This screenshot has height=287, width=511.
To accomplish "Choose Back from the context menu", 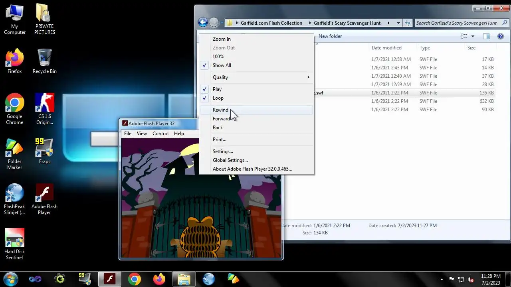I will [256, 128].
